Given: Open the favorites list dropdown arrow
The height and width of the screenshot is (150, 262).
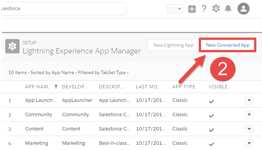Looking at the screenshot, I should (180, 9).
